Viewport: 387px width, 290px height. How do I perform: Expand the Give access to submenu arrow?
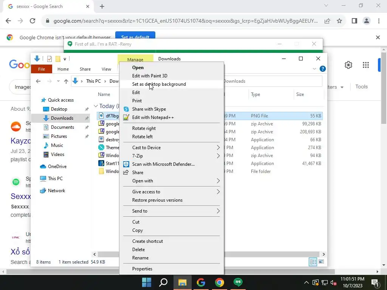[218, 191]
